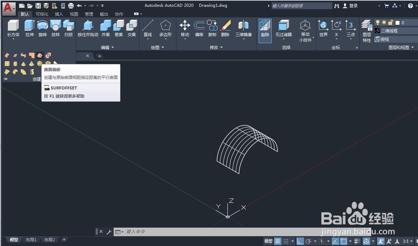Screen dimensions: 418x246
Task: Open the view 俯视 dropdown
Action: (396, 39)
